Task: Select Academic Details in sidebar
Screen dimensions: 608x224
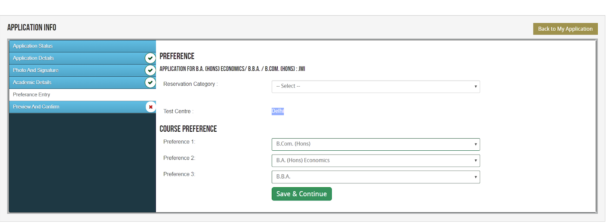Action: pyautogui.click(x=82, y=82)
